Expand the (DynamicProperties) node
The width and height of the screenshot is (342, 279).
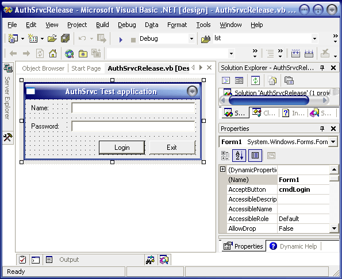coord(222,169)
